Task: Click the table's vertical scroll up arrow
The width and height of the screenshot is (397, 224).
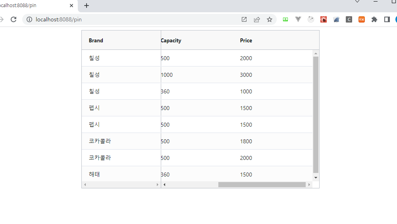Action: click(316, 53)
